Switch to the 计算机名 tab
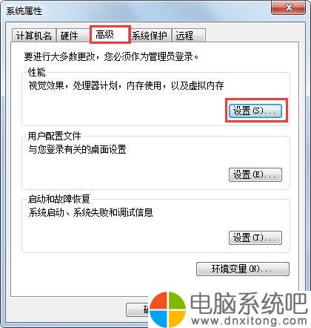 (x=34, y=36)
